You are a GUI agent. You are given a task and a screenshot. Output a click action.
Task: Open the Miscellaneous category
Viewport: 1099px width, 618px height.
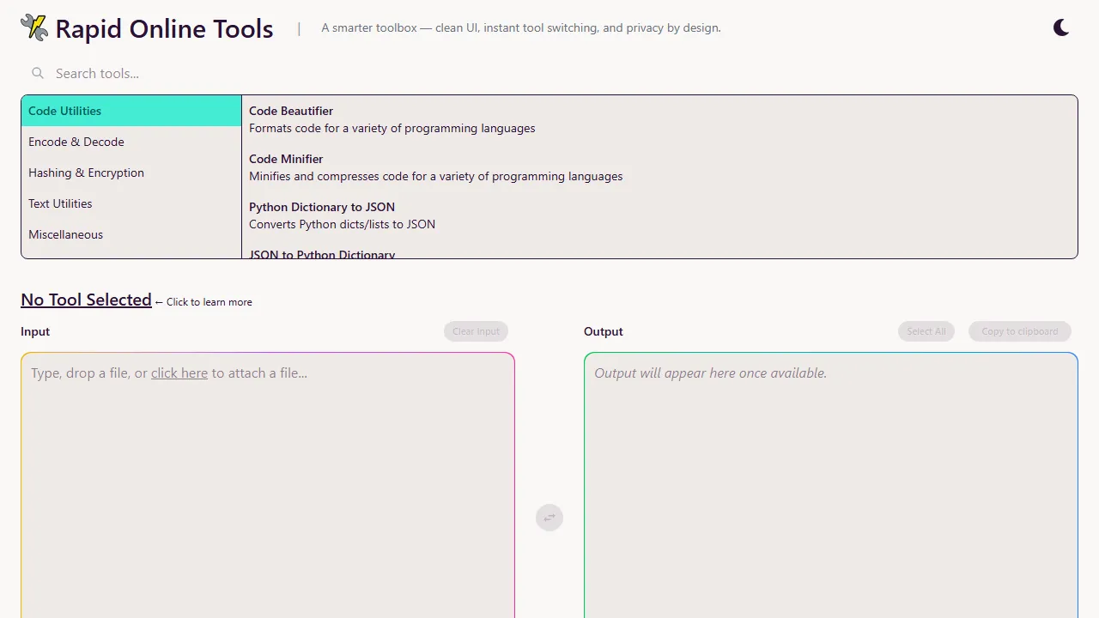pyautogui.click(x=65, y=234)
